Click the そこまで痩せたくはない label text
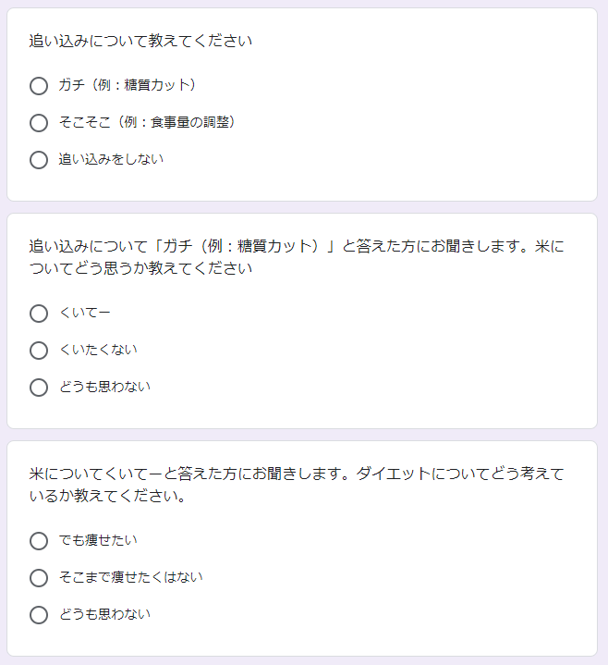Screen dimensions: 608x665 130,577
